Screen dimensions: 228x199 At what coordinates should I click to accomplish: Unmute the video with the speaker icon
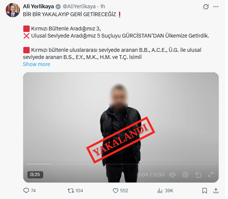point(173,175)
